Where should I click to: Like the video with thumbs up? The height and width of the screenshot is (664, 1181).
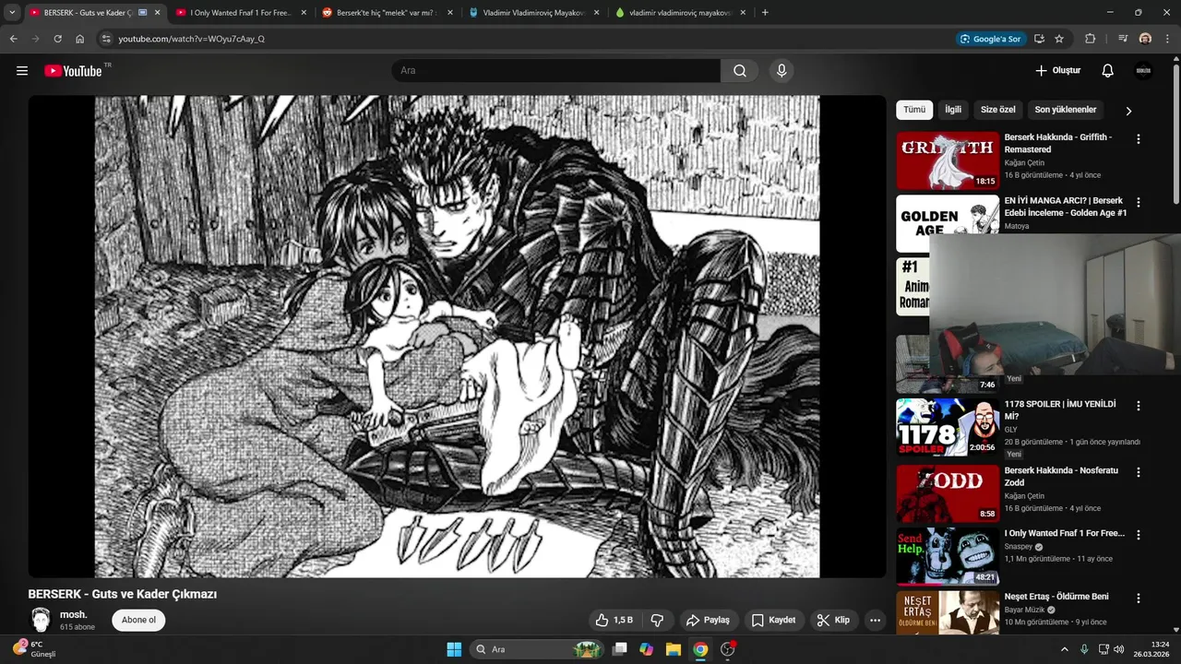click(614, 621)
